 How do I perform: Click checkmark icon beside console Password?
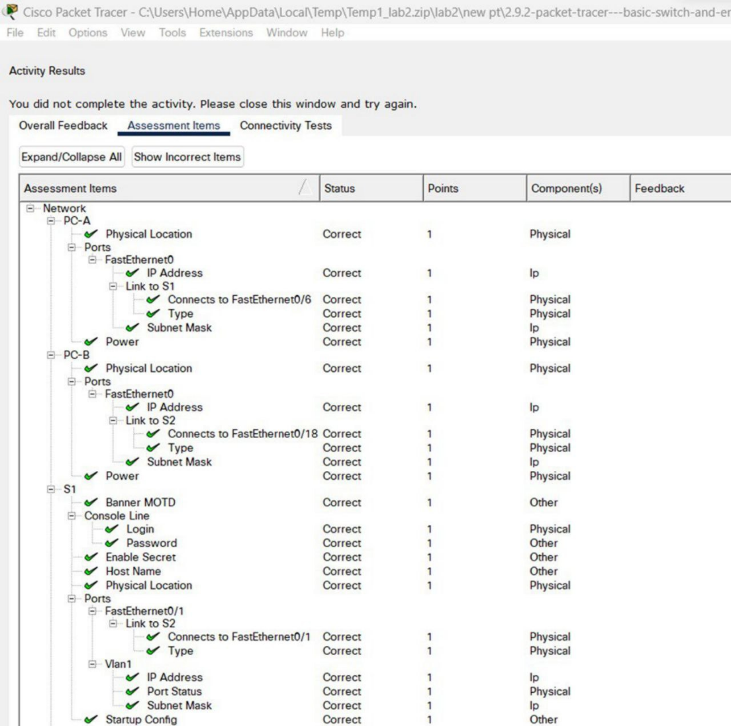click(111, 543)
